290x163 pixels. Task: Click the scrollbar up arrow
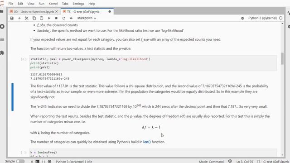point(282,24)
